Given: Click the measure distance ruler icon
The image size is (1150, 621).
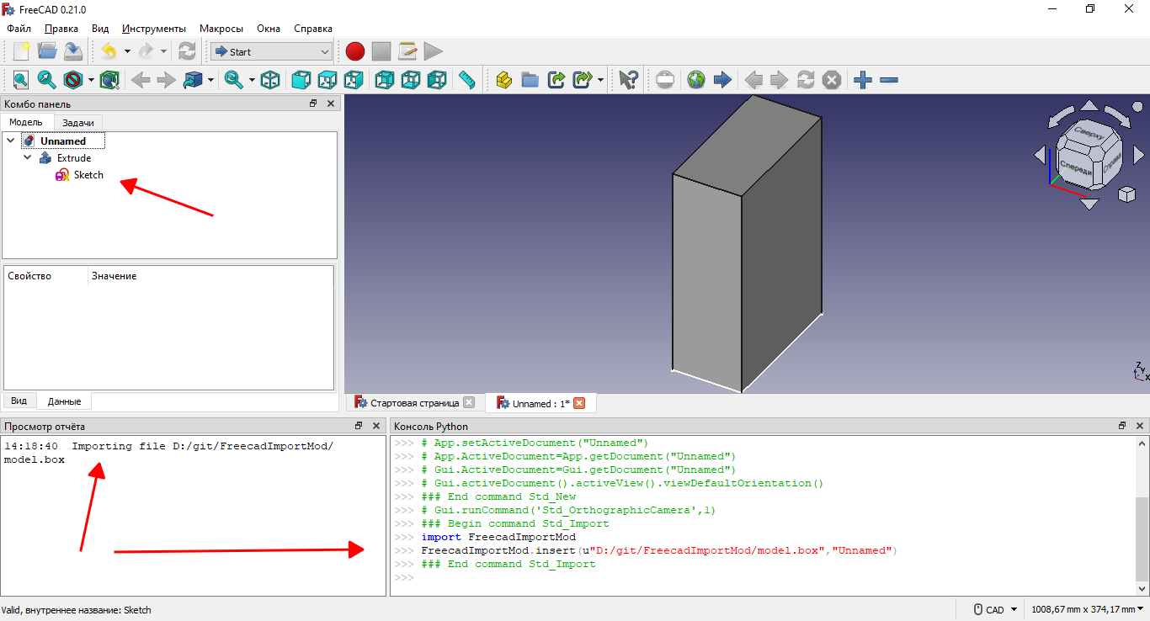Looking at the screenshot, I should point(467,80).
